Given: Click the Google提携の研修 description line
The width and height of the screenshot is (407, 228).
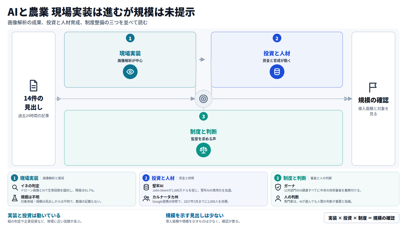Looking at the screenshot, I should (191, 202).
